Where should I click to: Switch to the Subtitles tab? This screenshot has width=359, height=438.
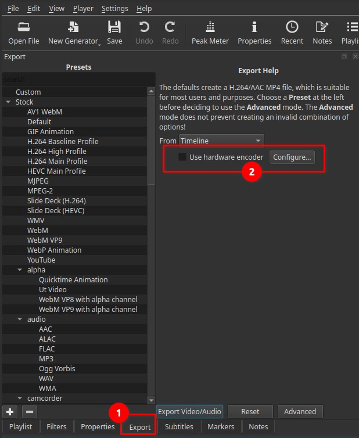179,426
